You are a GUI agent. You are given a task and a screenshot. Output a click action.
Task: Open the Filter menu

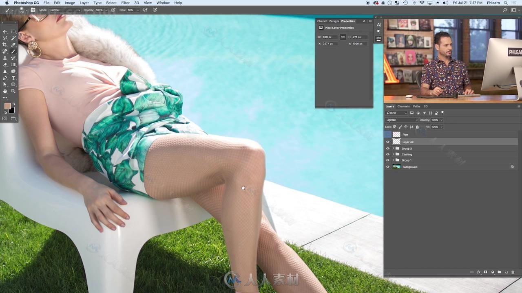point(125,3)
